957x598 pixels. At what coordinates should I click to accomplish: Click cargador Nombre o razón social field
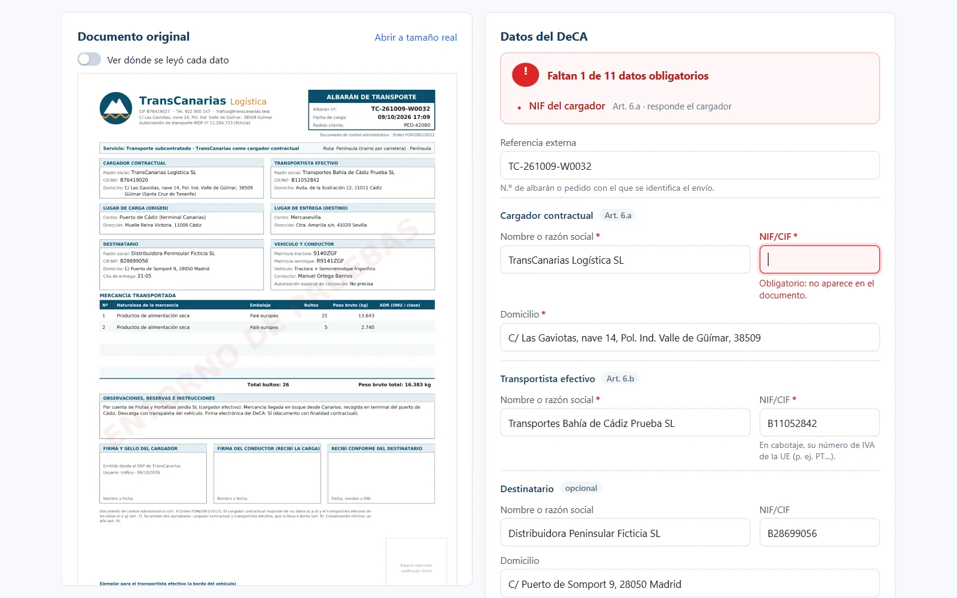click(x=625, y=260)
